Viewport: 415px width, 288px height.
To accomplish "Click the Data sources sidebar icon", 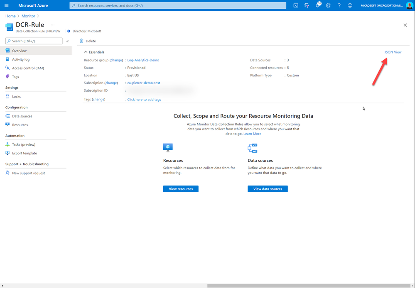I will click(7, 116).
